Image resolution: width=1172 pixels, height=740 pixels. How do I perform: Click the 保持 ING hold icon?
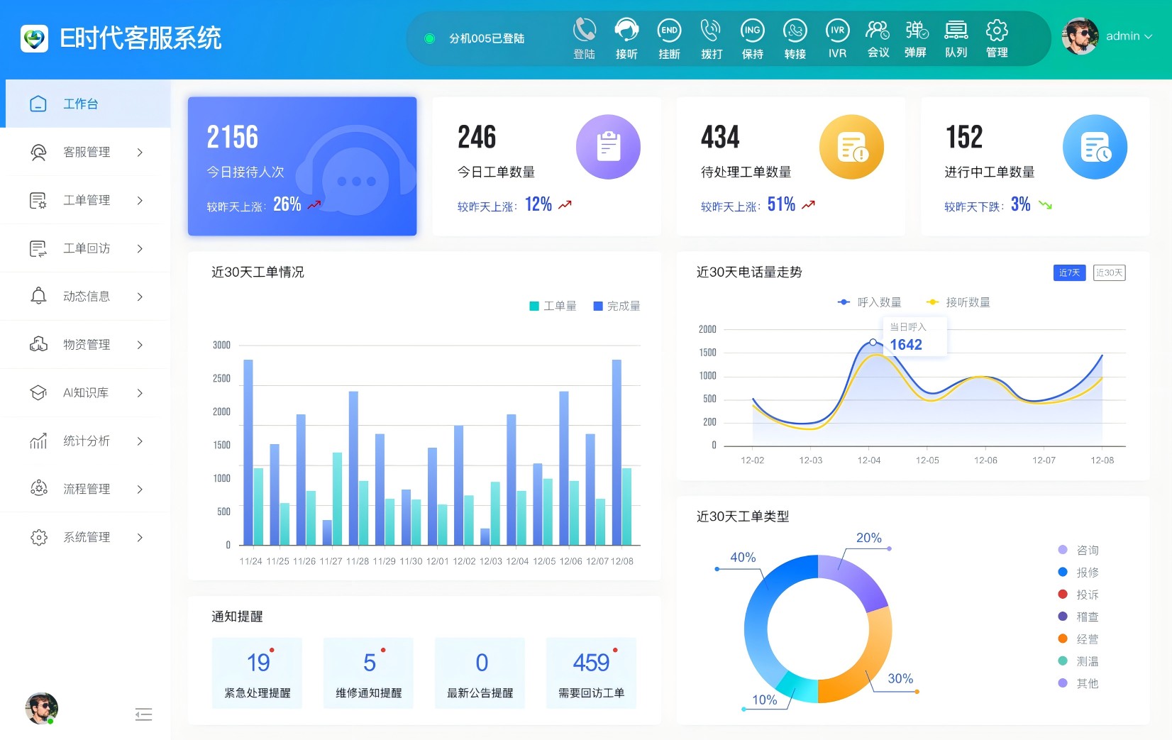[x=753, y=30]
